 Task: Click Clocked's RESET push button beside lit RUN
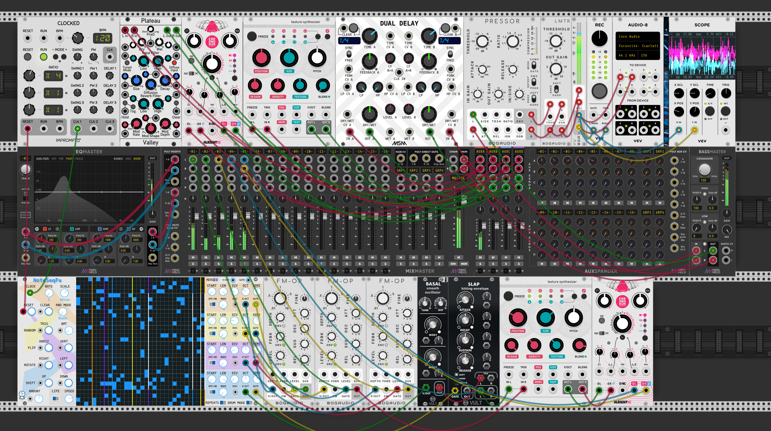coord(28,57)
